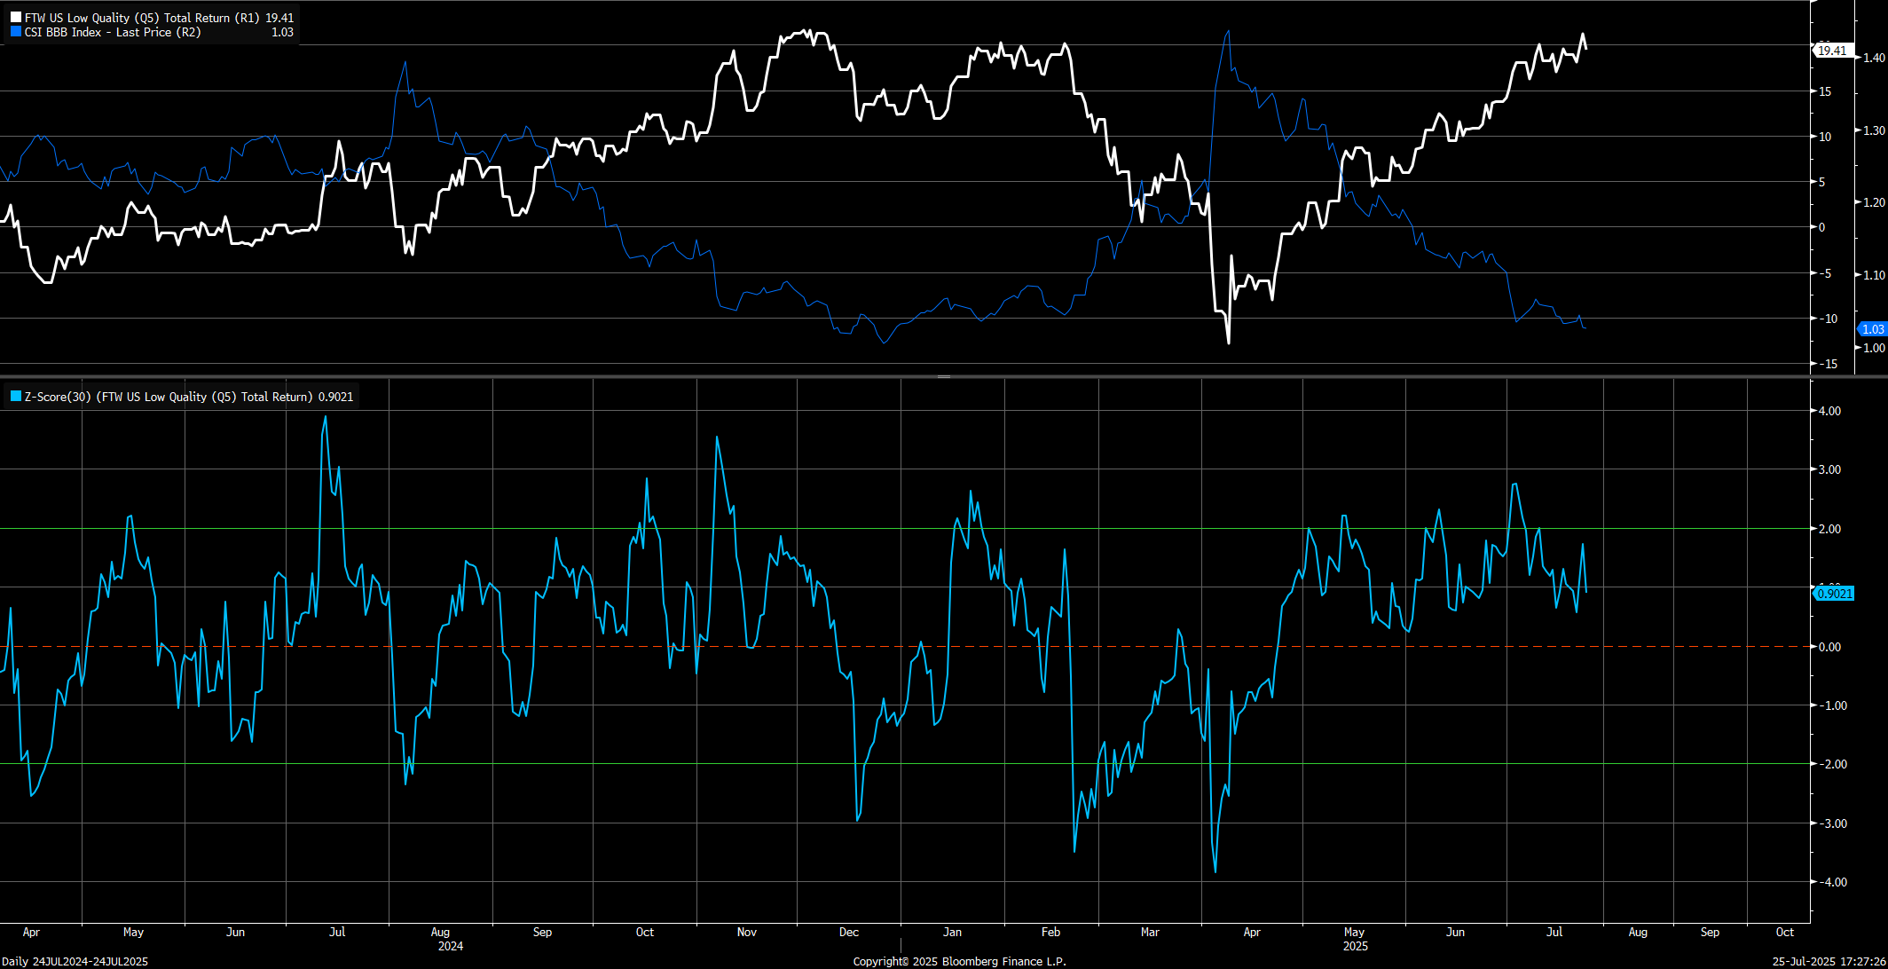The image size is (1888, 969).
Task: Click the Jan label on time axis
Action: (x=952, y=932)
